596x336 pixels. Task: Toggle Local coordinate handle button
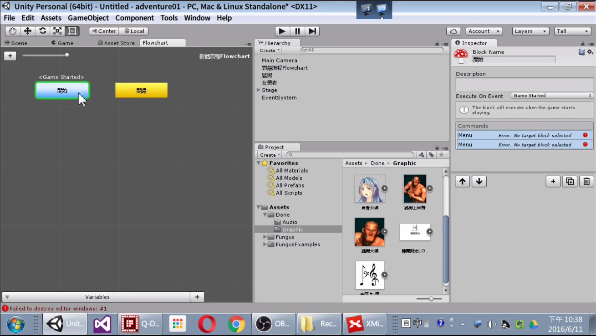134,31
